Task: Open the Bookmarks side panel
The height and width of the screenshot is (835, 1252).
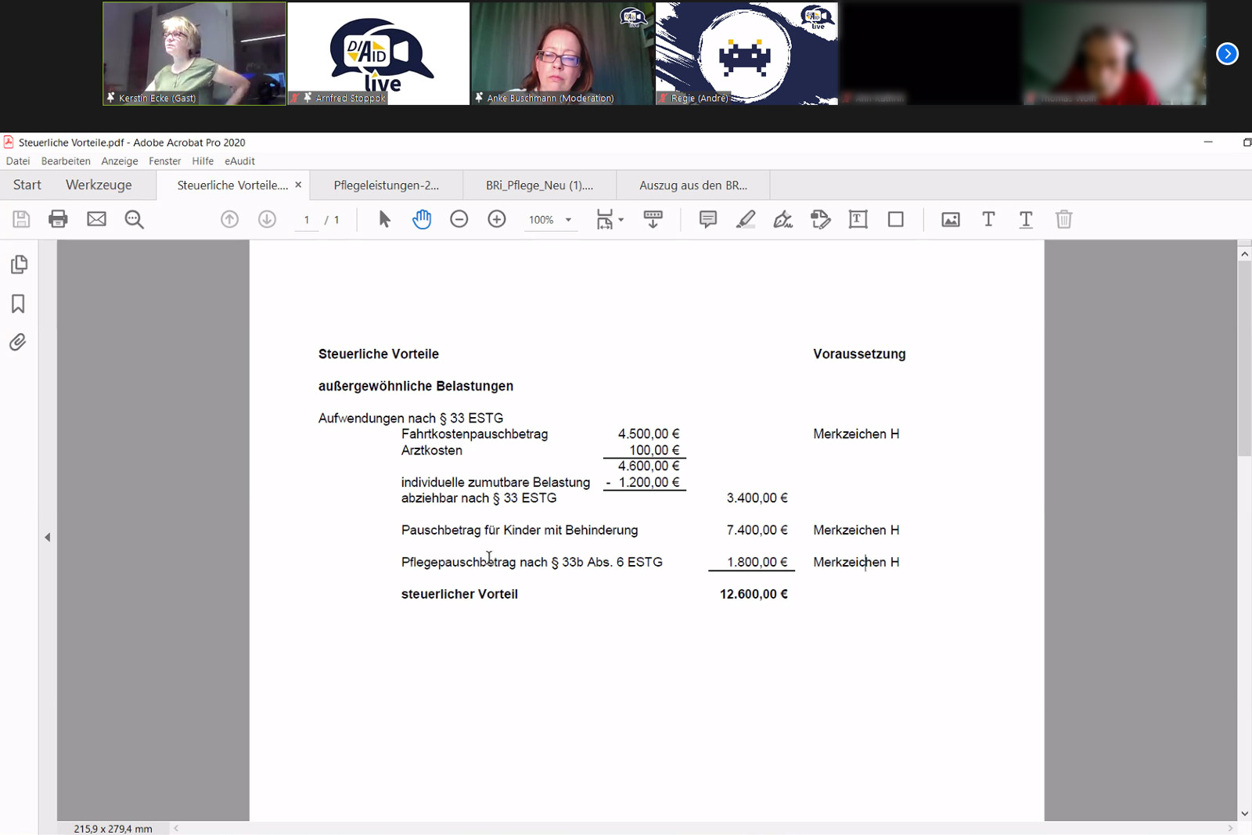Action: tap(18, 304)
